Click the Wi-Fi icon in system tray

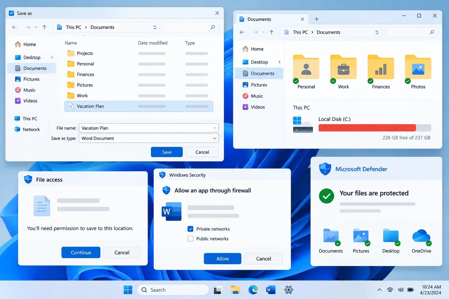(390, 290)
